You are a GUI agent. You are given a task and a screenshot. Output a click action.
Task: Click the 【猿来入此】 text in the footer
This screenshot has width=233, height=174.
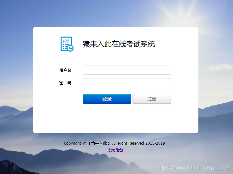(x=99, y=143)
